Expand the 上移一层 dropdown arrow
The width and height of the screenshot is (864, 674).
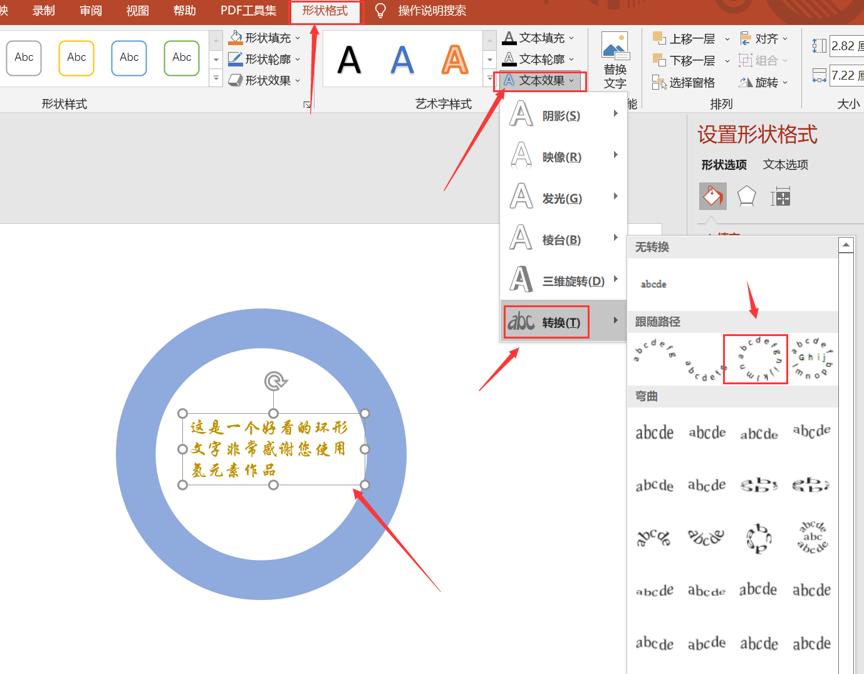[x=727, y=38]
